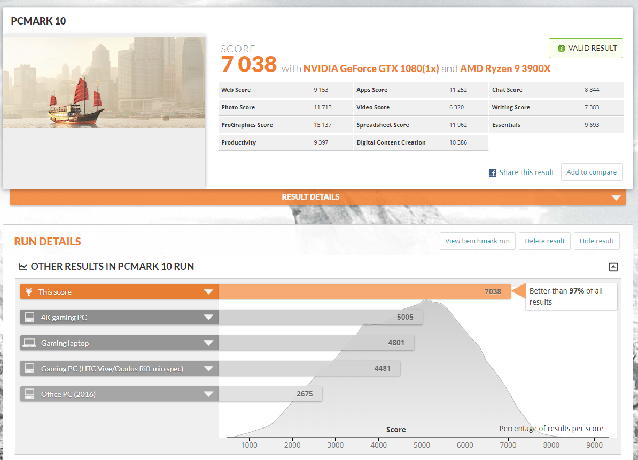Screen dimensions: 638x460
Task: Click the Percentage of results per score label
Action: 551,429
